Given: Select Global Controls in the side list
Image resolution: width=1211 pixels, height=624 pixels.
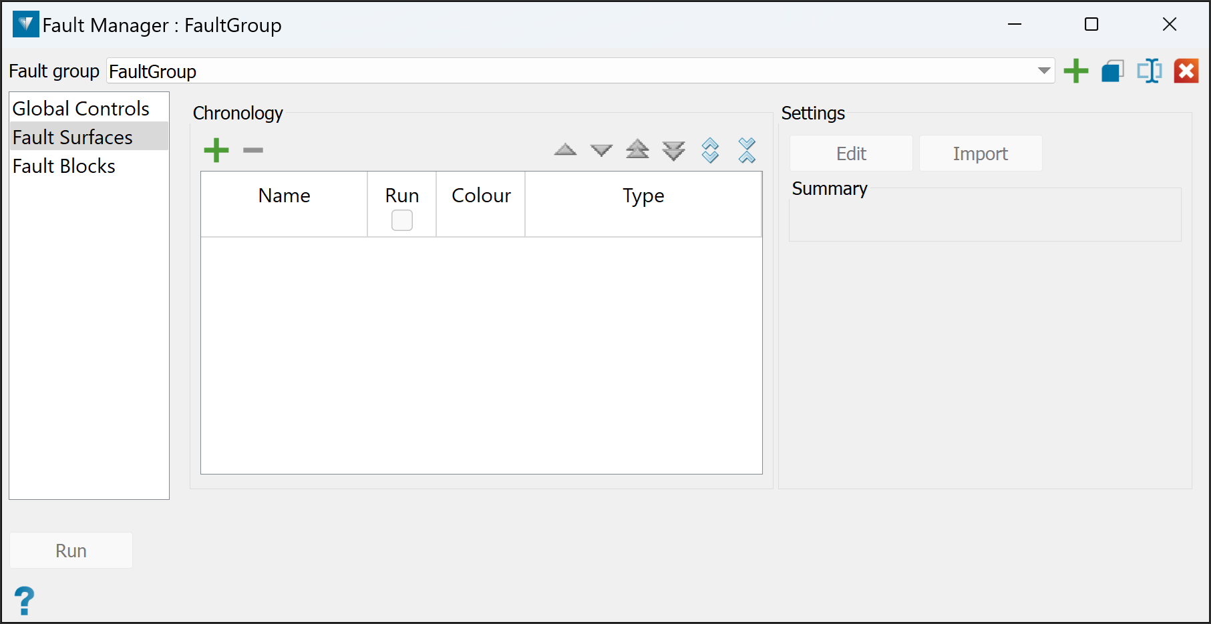Looking at the screenshot, I should coord(81,109).
